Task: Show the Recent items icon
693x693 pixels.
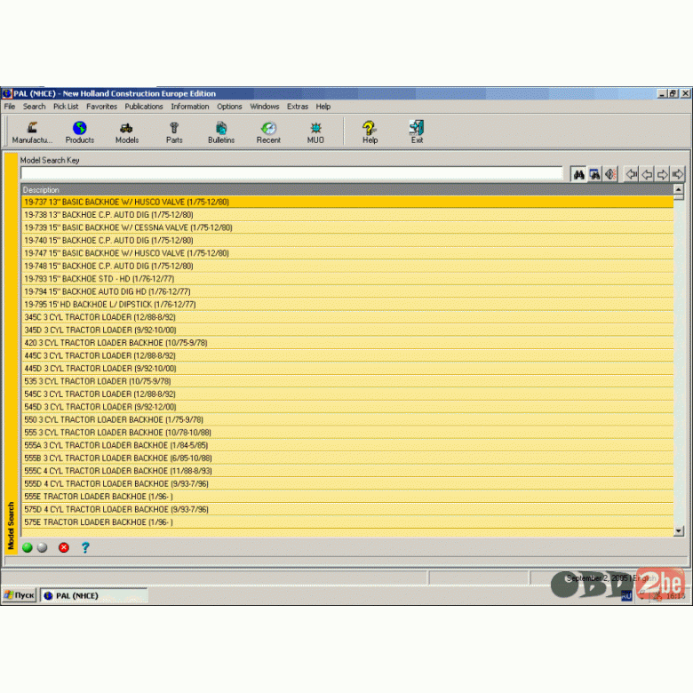Action: click(268, 132)
